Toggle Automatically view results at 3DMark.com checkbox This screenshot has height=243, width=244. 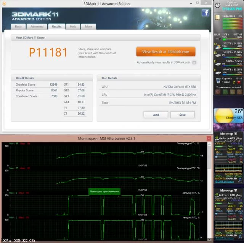coord(194,62)
